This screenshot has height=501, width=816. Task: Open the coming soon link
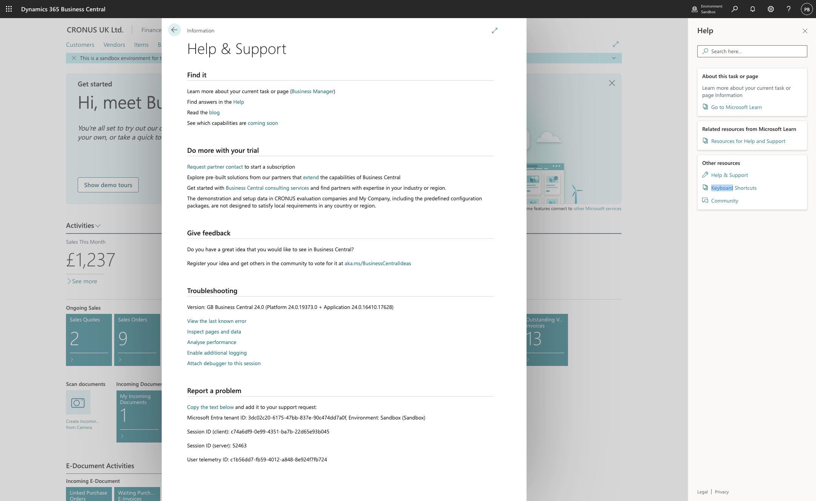coord(263,123)
